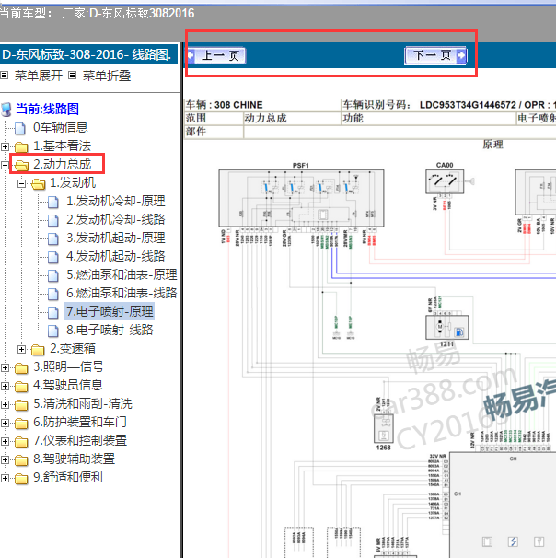556x558 pixels.
Task: Click fuel pump component 1211 in diagram
Action: pyautogui.click(x=447, y=327)
